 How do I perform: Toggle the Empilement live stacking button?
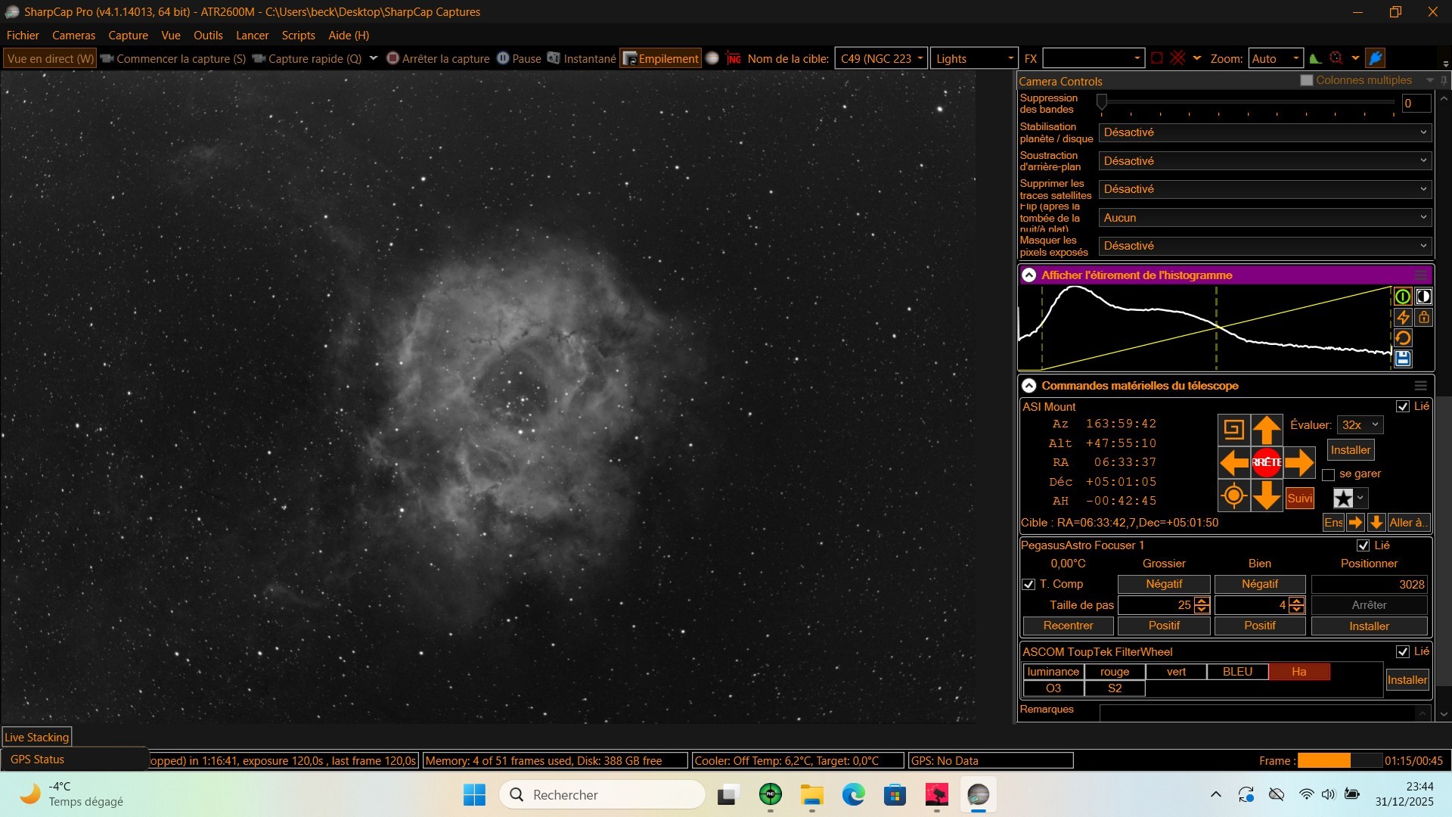(x=660, y=58)
